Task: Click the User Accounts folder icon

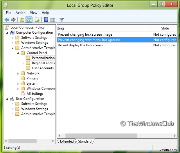Action: pos(28,68)
